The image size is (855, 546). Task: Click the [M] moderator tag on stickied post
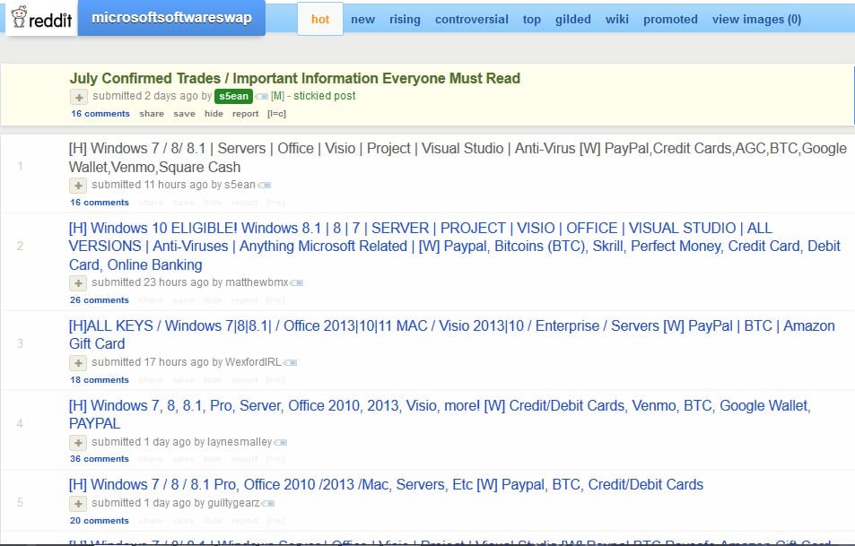coord(277,96)
